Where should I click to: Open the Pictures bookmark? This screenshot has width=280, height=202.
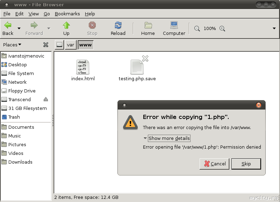(26, 144)
